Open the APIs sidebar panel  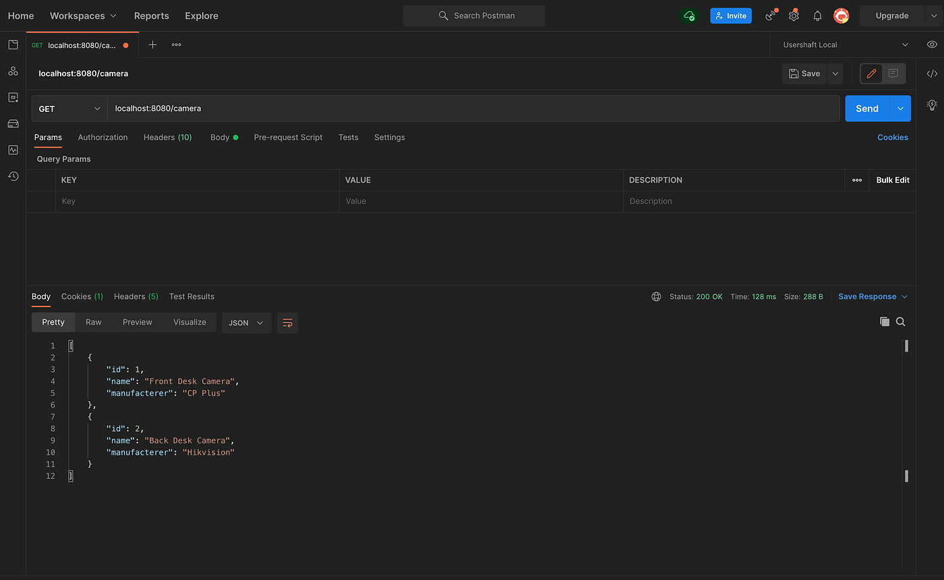click(13, 71)
